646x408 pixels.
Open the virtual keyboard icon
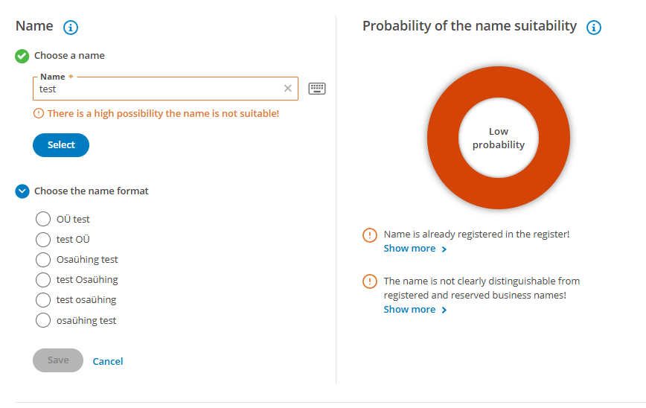(317, 89)
